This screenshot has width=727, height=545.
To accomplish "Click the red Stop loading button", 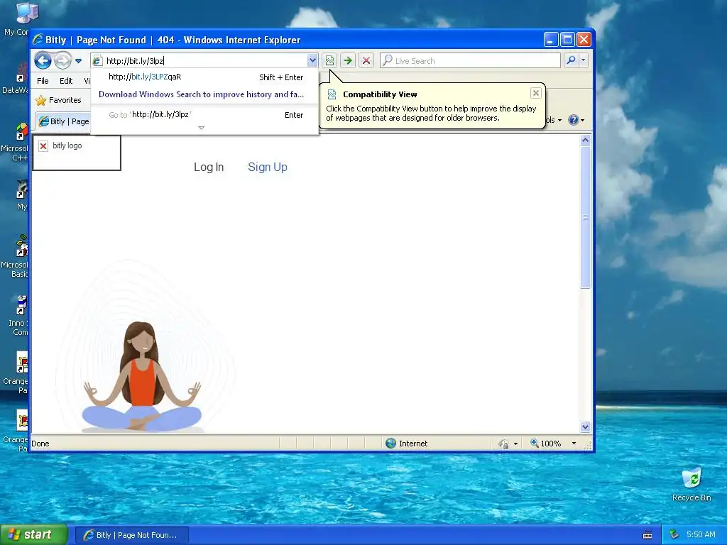I will point(366,61).
